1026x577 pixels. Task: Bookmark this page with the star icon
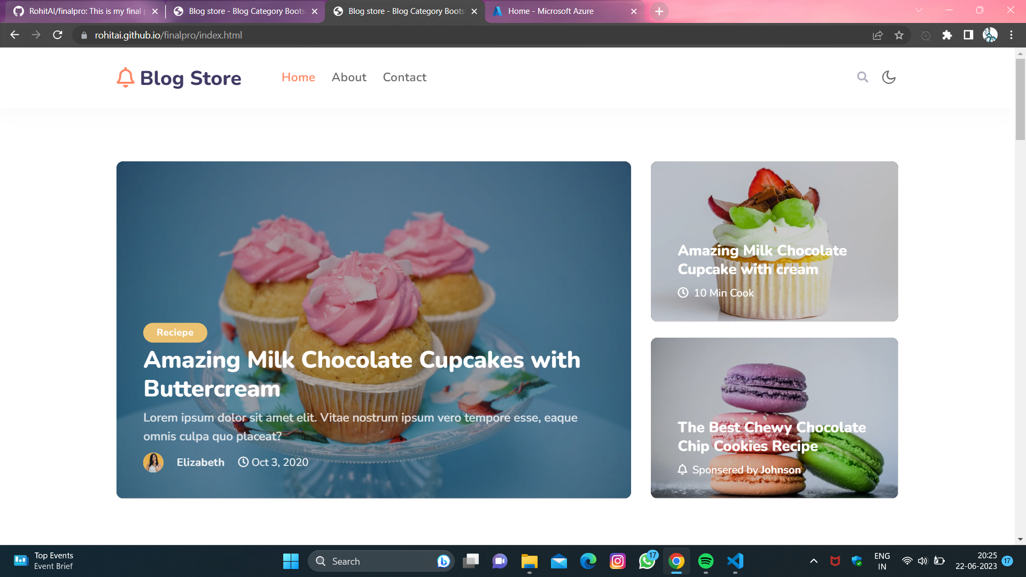point(899,35)
